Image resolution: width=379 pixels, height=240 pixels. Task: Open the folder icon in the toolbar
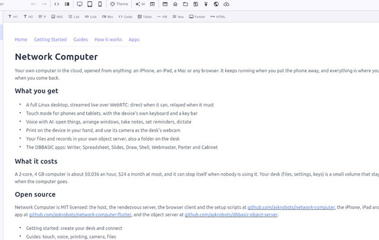pos(185,4)
